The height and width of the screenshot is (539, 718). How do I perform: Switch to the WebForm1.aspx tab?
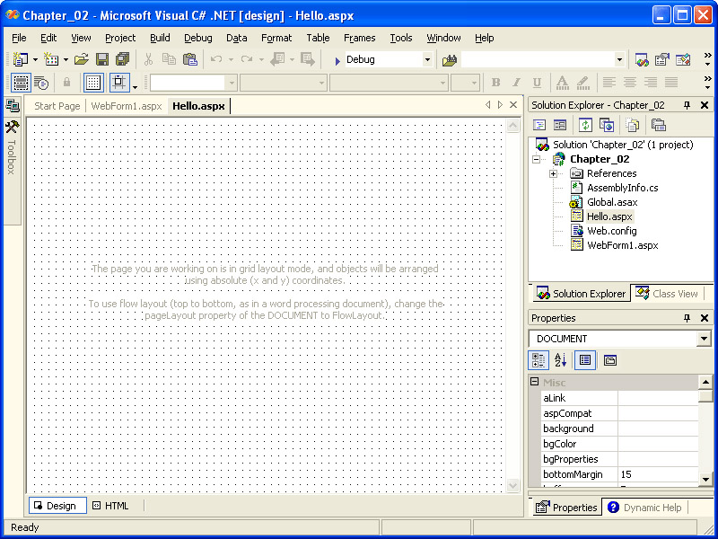[x=127, y=106]
